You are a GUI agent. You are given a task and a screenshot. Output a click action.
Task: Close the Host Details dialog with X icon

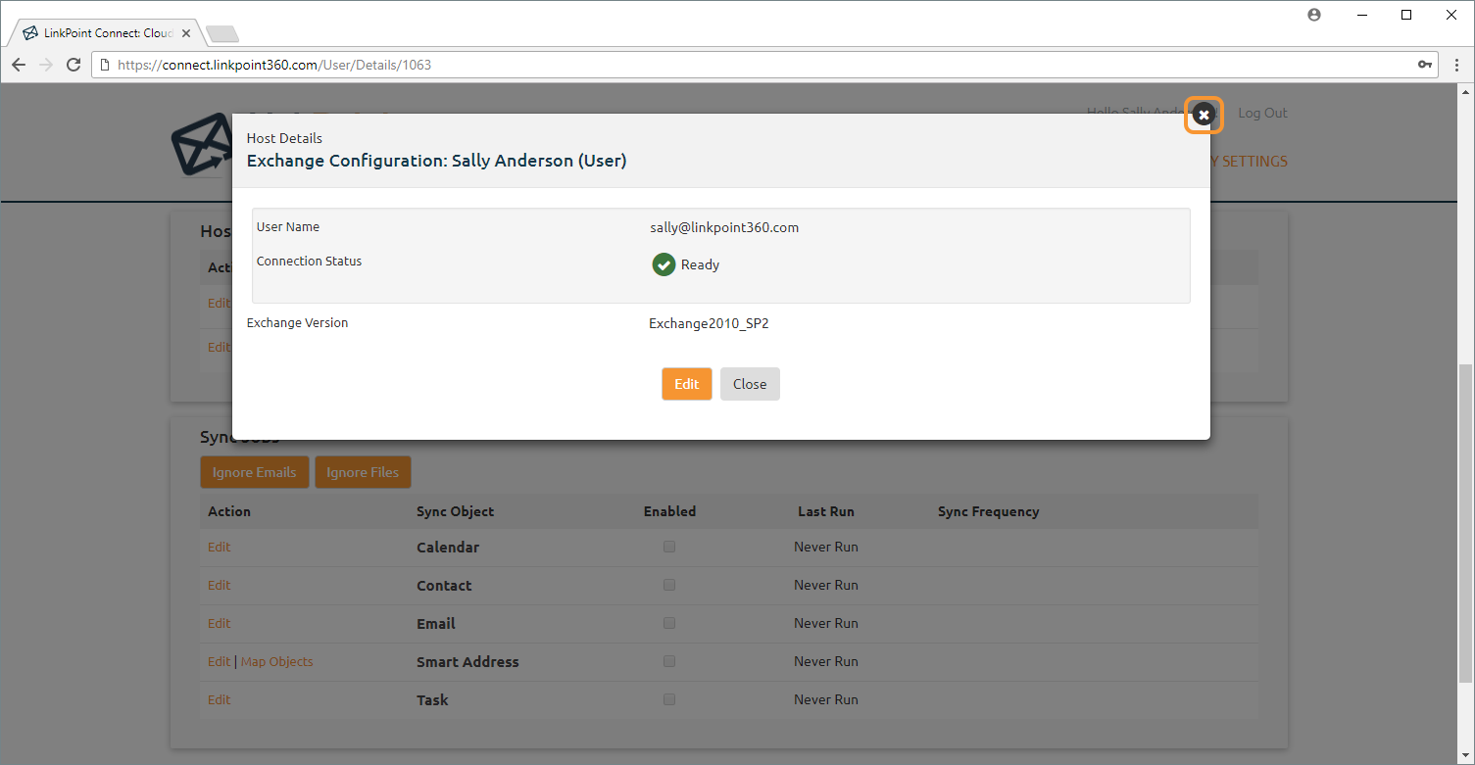click(x=1204, y=115)
